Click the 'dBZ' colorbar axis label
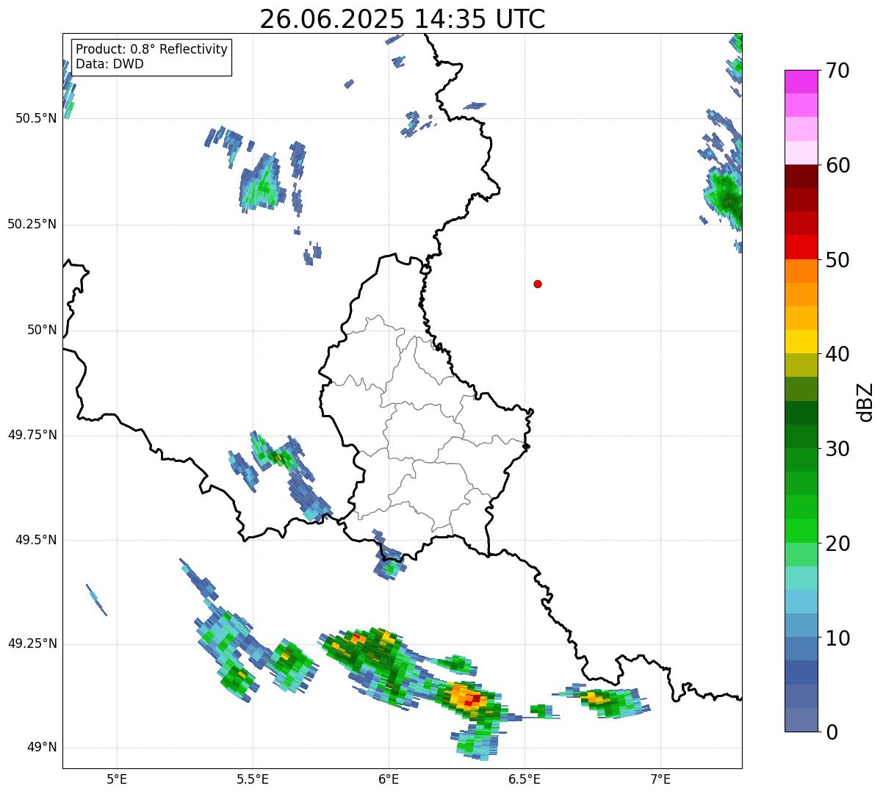Viewport: 883px width, 794px height. 865,402
